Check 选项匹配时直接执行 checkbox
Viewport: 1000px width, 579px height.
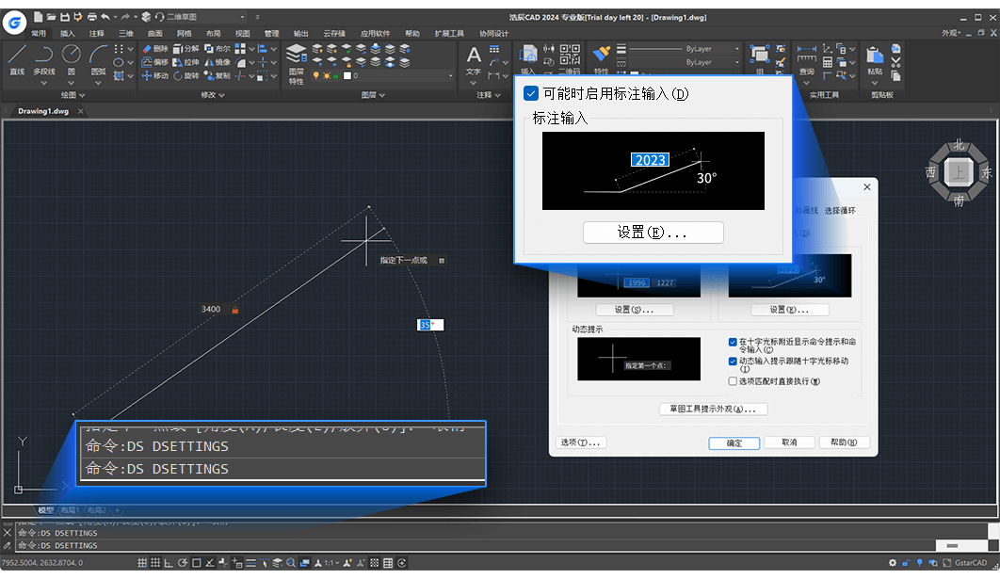[x=733, y=381]
